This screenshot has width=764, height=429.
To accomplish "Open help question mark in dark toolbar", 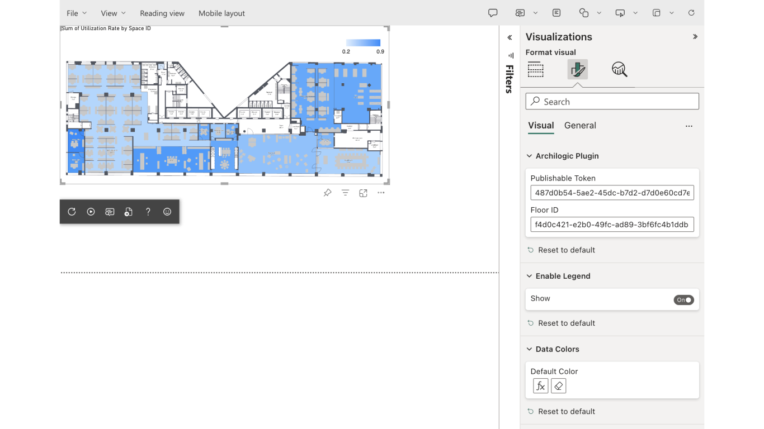I will coord(148,212).
